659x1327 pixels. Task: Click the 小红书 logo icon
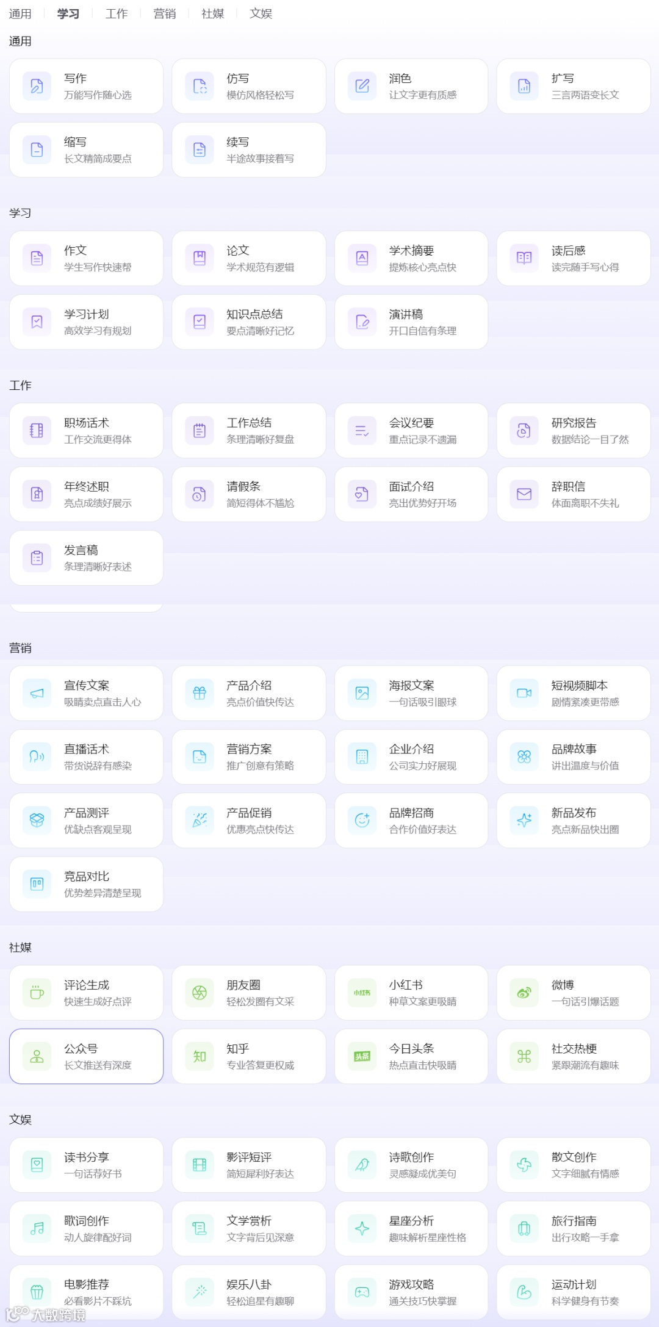click(362, 993)
